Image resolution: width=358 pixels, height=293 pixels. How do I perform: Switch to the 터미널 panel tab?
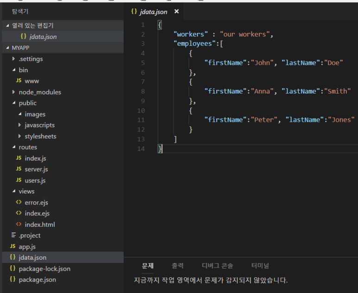[x=260, y=266]
